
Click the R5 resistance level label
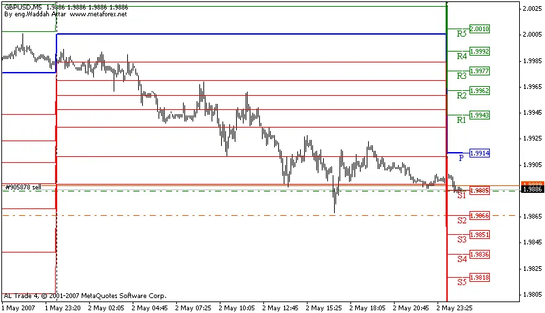tap(461, 33)
